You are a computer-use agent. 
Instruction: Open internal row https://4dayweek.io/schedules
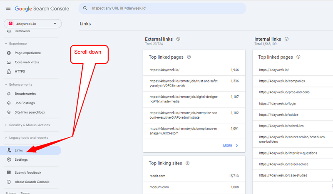point(293,126)
